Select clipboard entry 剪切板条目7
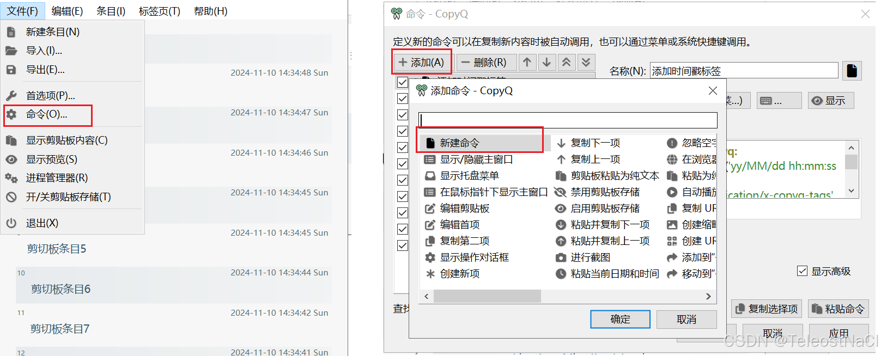Viewport: 881px width, 356px height. point(173,324)
